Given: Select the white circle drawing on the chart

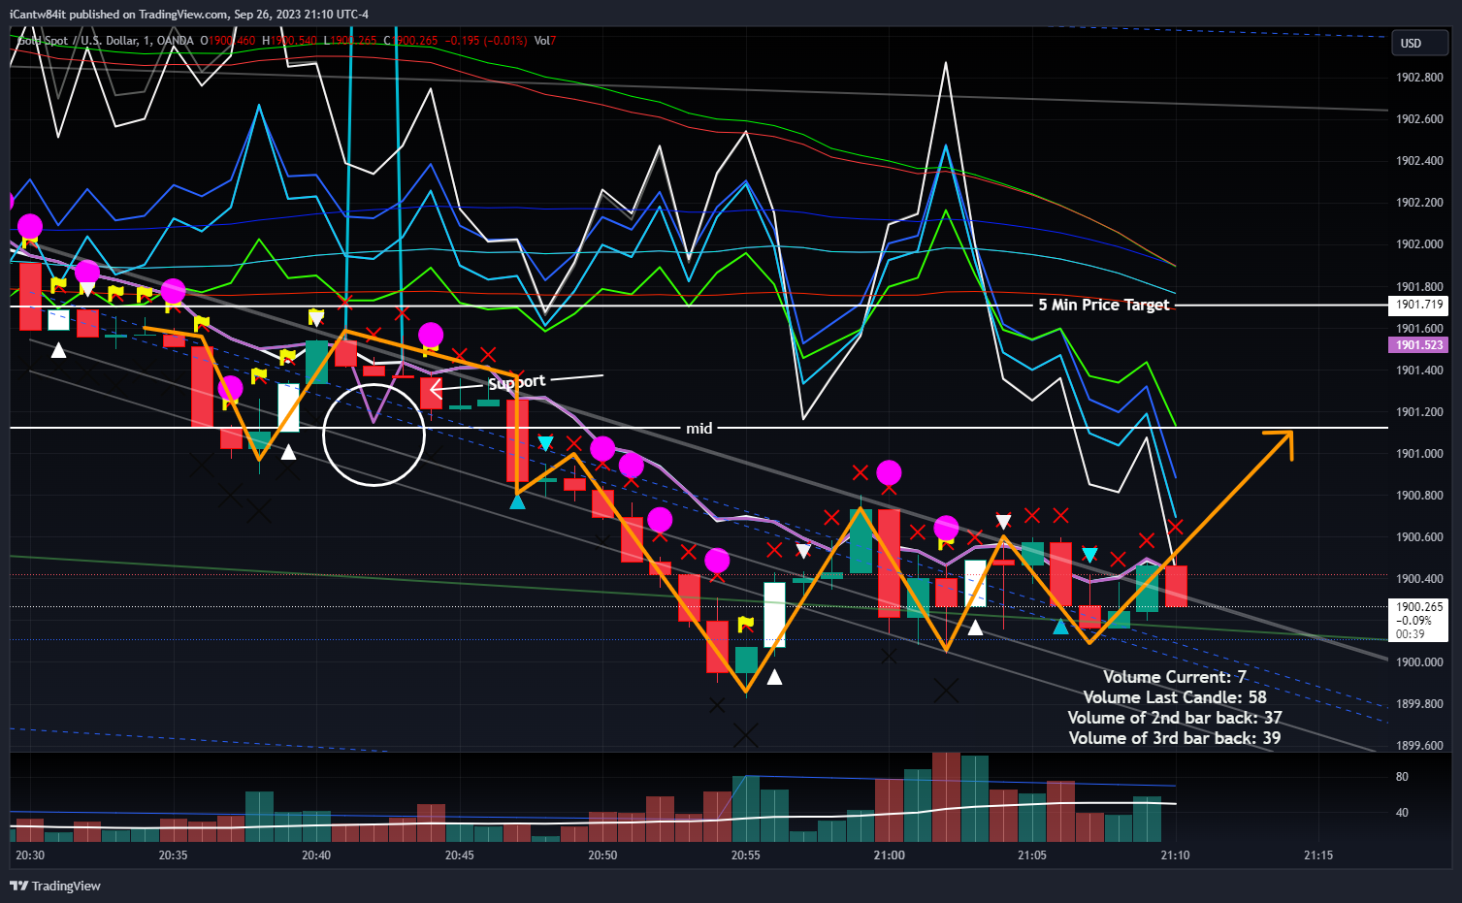Looking at the screenshot, I should 374,435.
